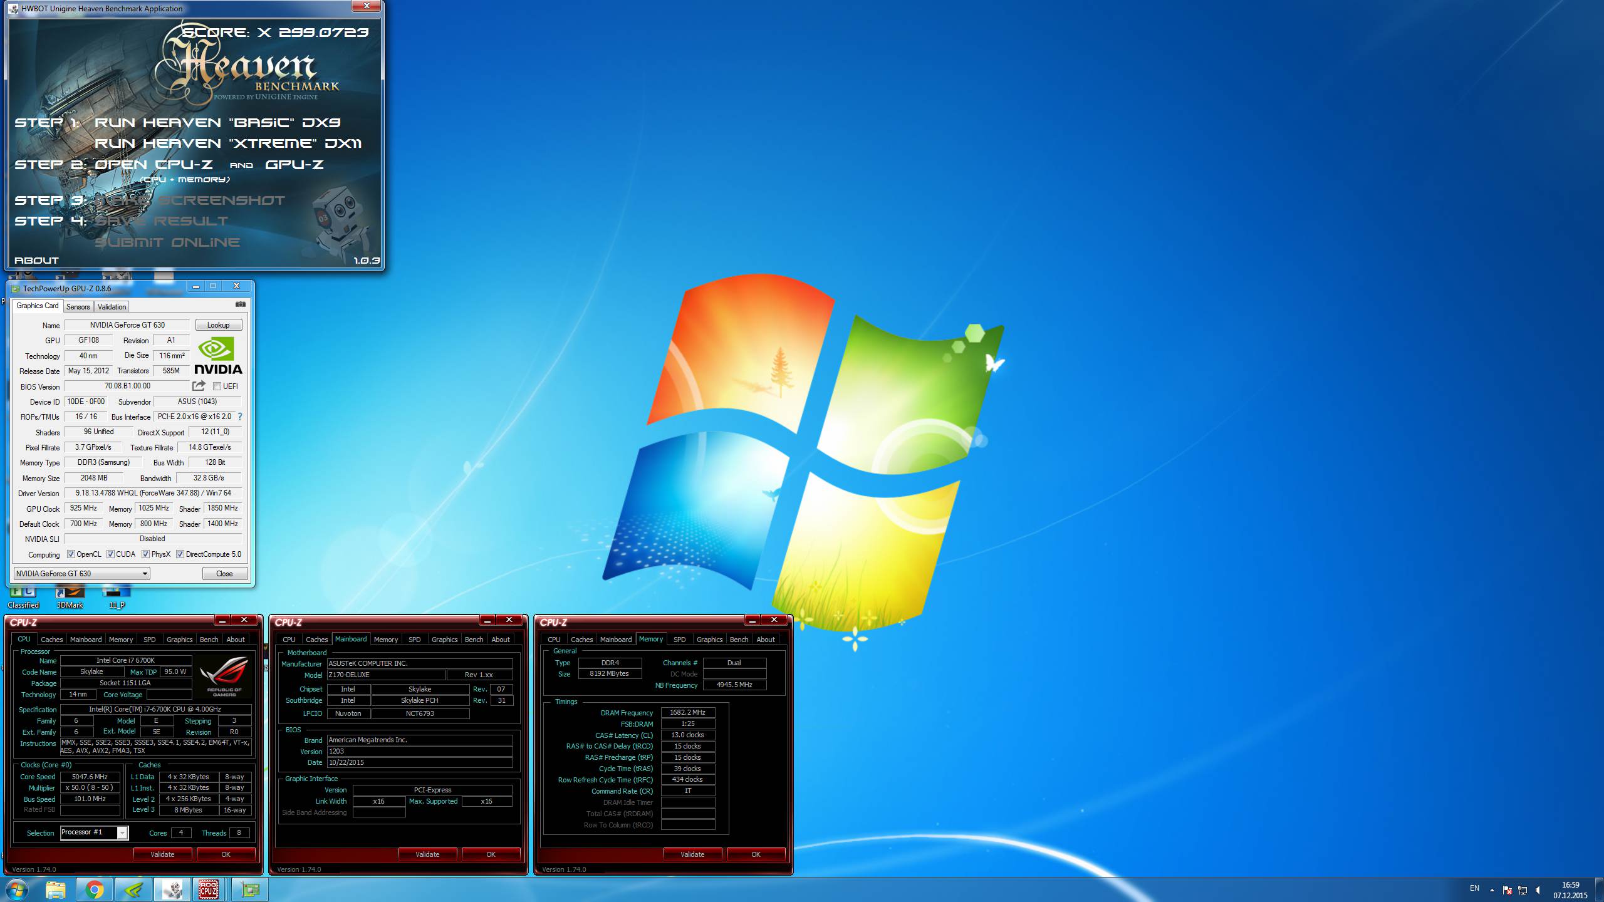Click the Lookup button in GPU-Z
This screenshot has height=902, width=1604.
click(x=219, y=325)
